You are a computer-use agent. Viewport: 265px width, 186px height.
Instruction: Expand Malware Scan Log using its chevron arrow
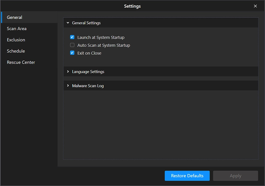(68, 86)
